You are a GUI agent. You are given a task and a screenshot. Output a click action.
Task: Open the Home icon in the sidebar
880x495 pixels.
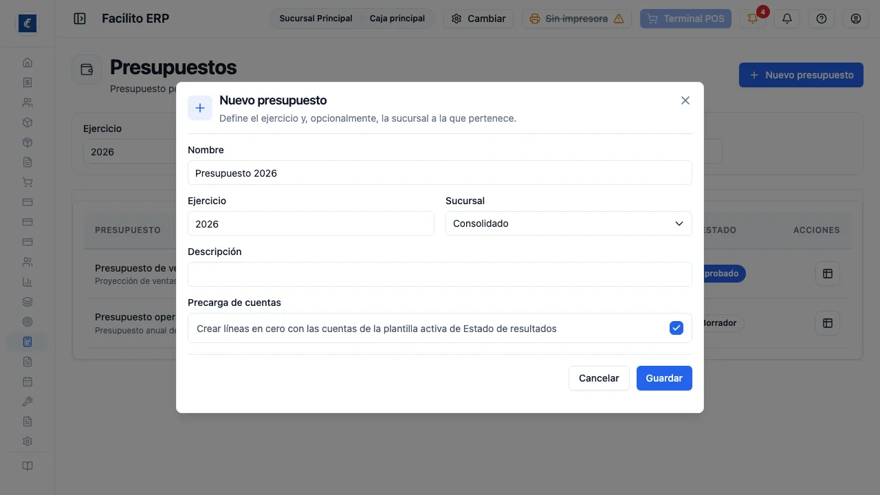click(x=27, y=63)
